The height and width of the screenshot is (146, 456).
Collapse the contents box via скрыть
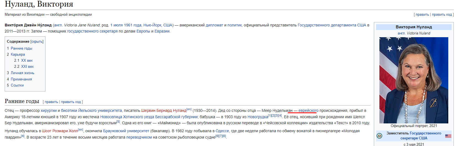click(x=37, y=42)
